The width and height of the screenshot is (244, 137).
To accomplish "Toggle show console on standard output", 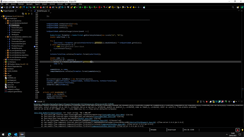I will pos(219,102).
